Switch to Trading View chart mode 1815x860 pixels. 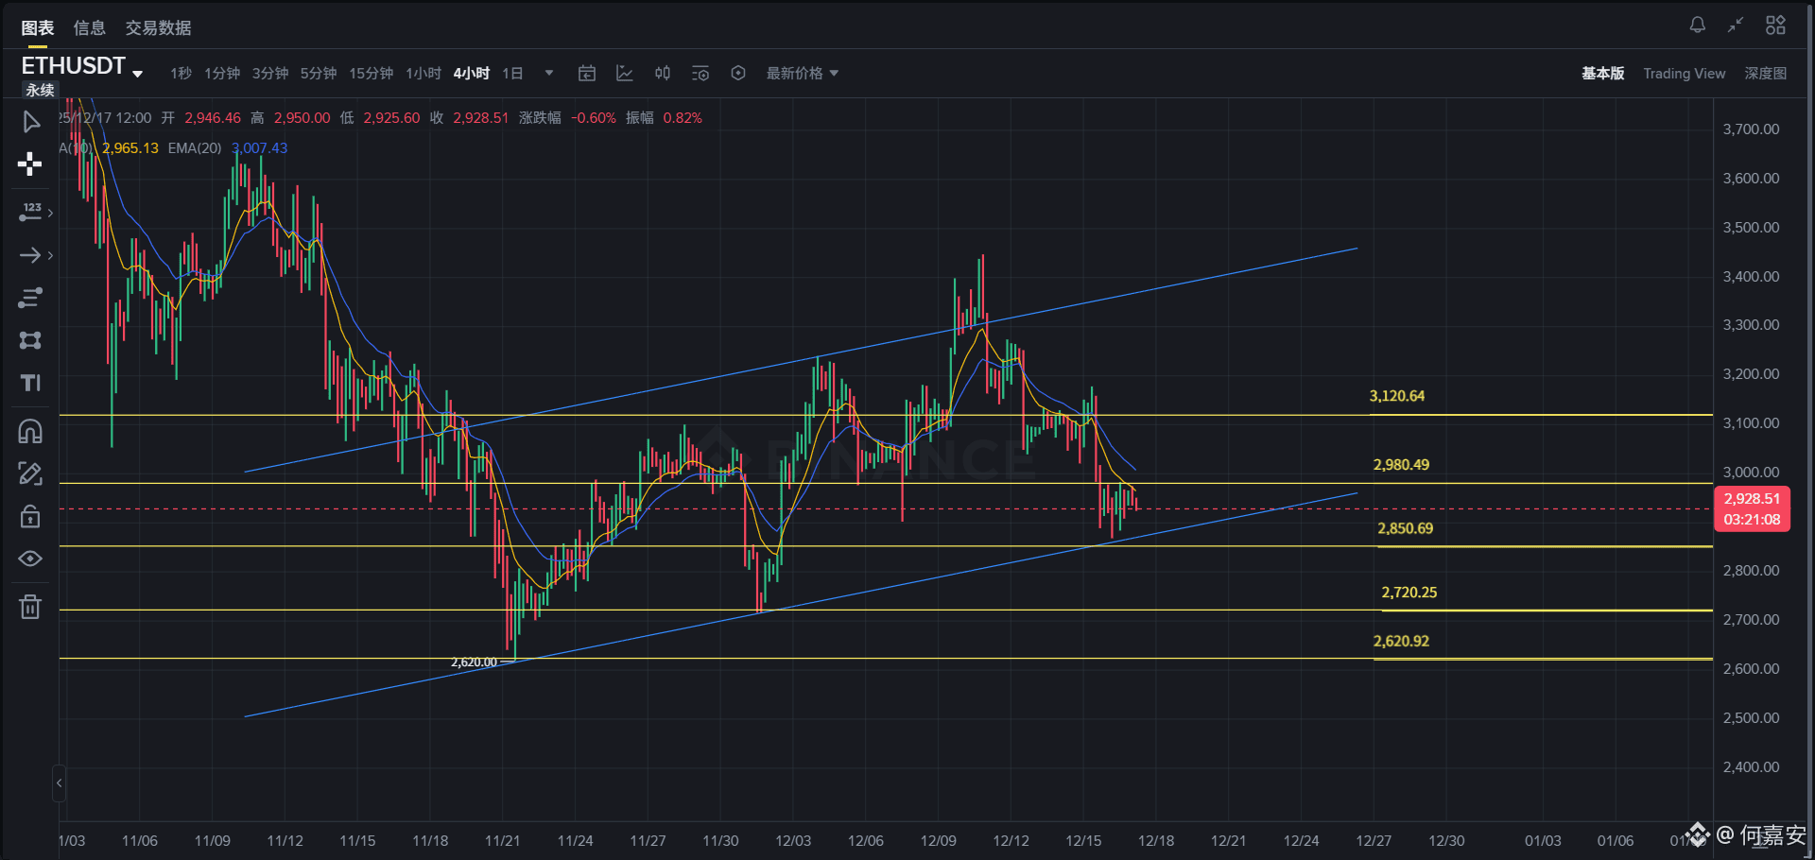pyautogui.click(x=1685, y=73)
